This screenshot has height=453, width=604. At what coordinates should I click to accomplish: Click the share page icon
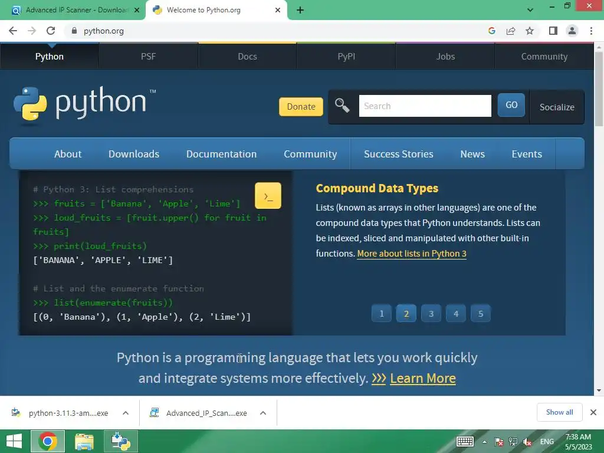tap(511, 31)
